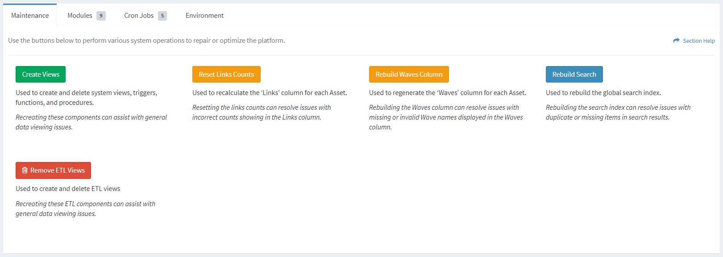Image resolution: width=723 pixels, height=257 pixels.
Task: Click the Cron Jobs count badge showing 5
Action: pyautogui.click(x=163, y=15)
